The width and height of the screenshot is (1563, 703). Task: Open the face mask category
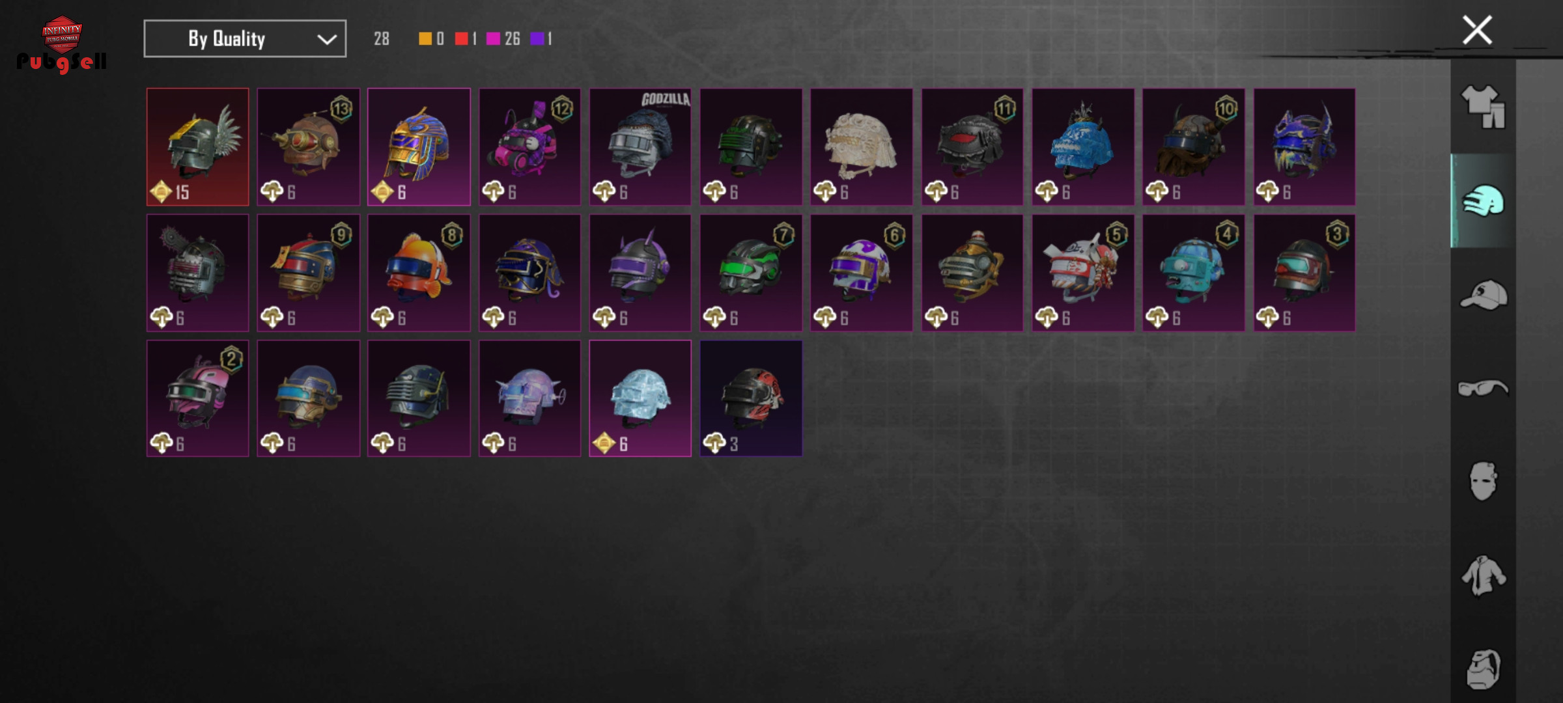click(1483, 481)
